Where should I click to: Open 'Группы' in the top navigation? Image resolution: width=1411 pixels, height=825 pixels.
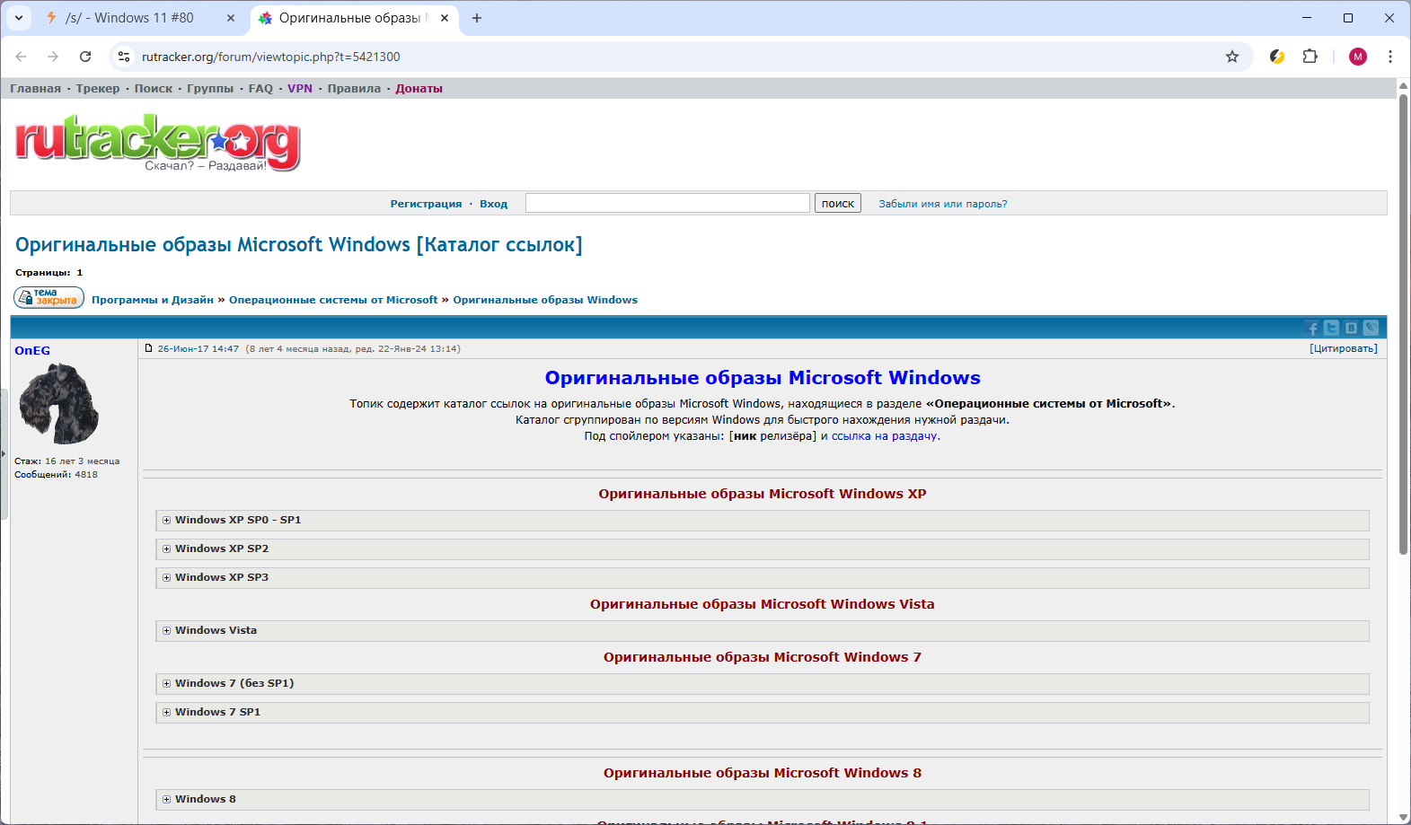pyautogui.click(x=210, y=89)
